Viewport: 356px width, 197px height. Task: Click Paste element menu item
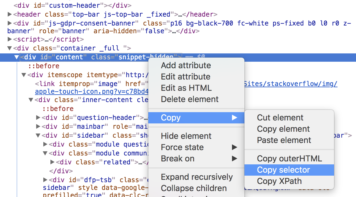tap(284, 140)
